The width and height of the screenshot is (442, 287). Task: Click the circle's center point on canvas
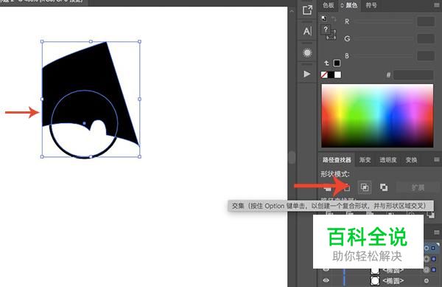click(84, 123)
